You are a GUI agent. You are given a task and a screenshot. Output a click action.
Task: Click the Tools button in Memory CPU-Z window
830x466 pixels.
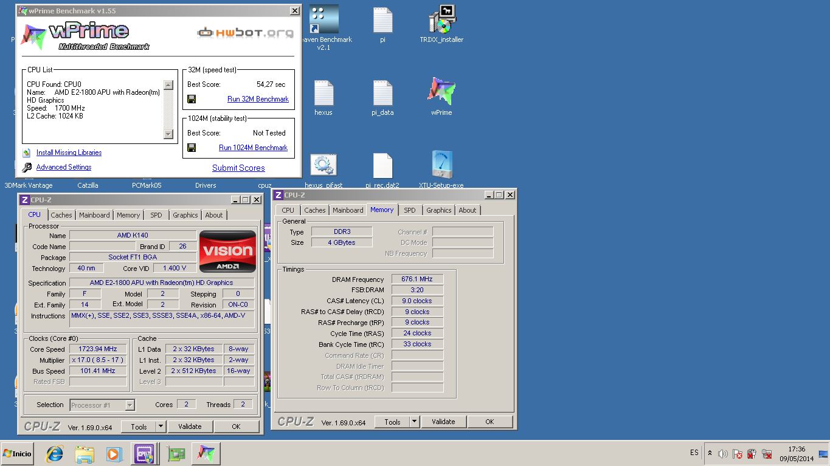392,422
